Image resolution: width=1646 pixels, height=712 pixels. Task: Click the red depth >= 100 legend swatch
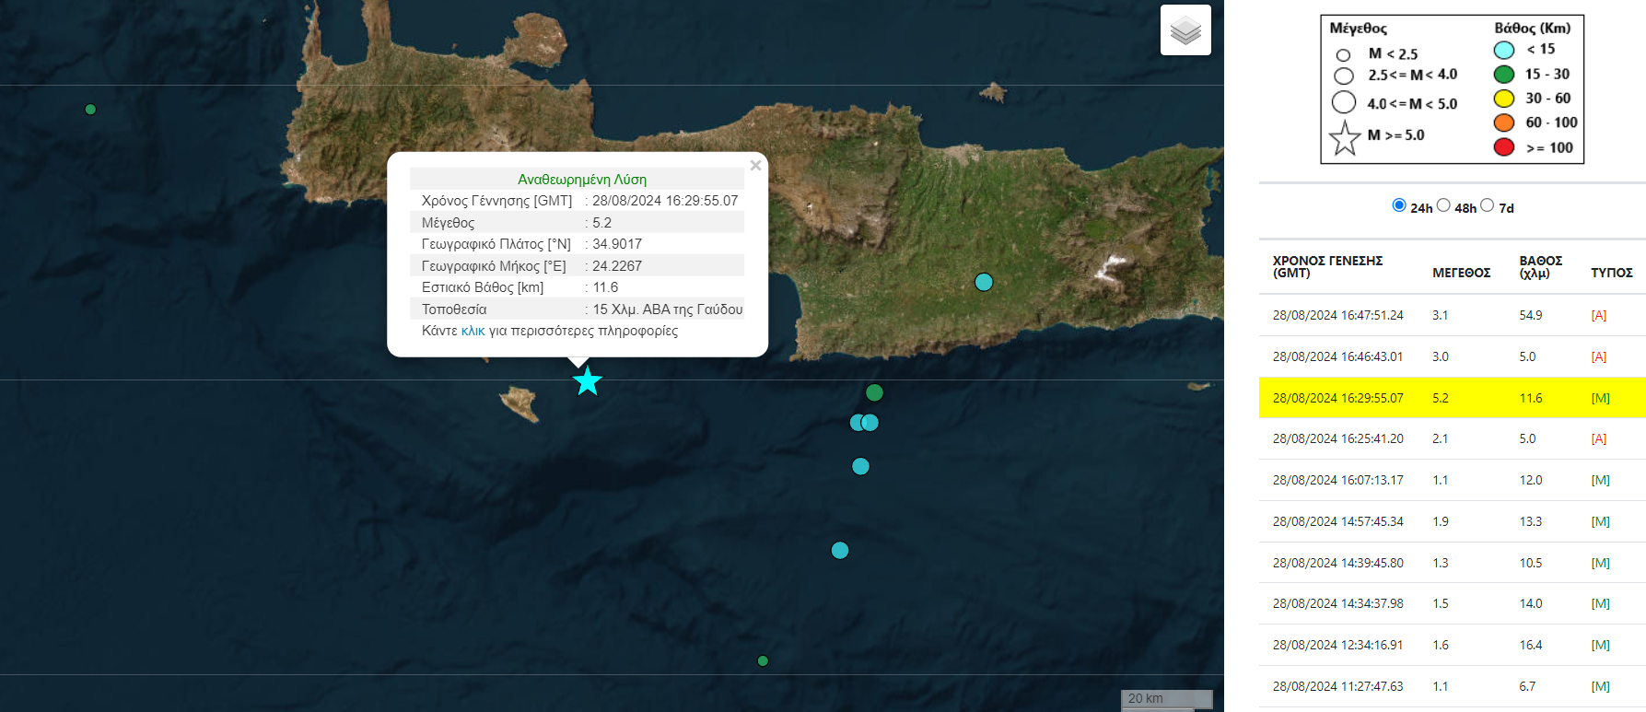coord(1504,147)
